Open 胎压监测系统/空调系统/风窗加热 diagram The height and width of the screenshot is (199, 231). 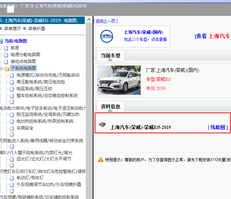[48, 114]
